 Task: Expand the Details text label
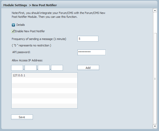tap(20, 25)
